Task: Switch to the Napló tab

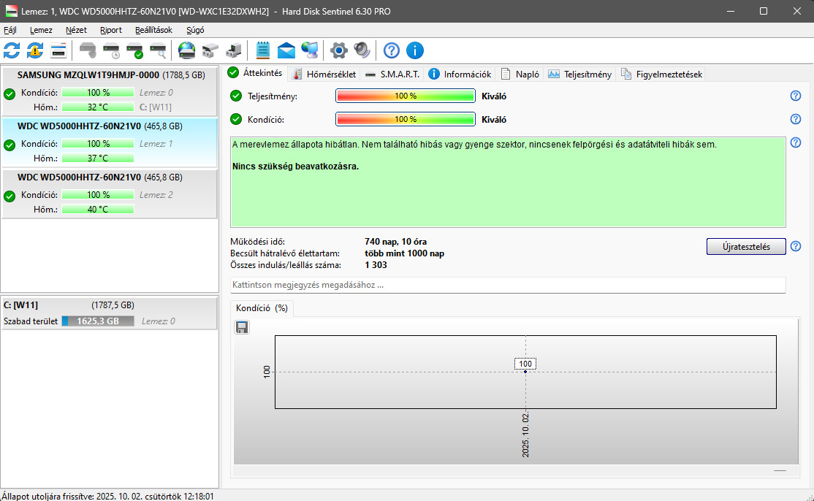Action: pos(520,74)
